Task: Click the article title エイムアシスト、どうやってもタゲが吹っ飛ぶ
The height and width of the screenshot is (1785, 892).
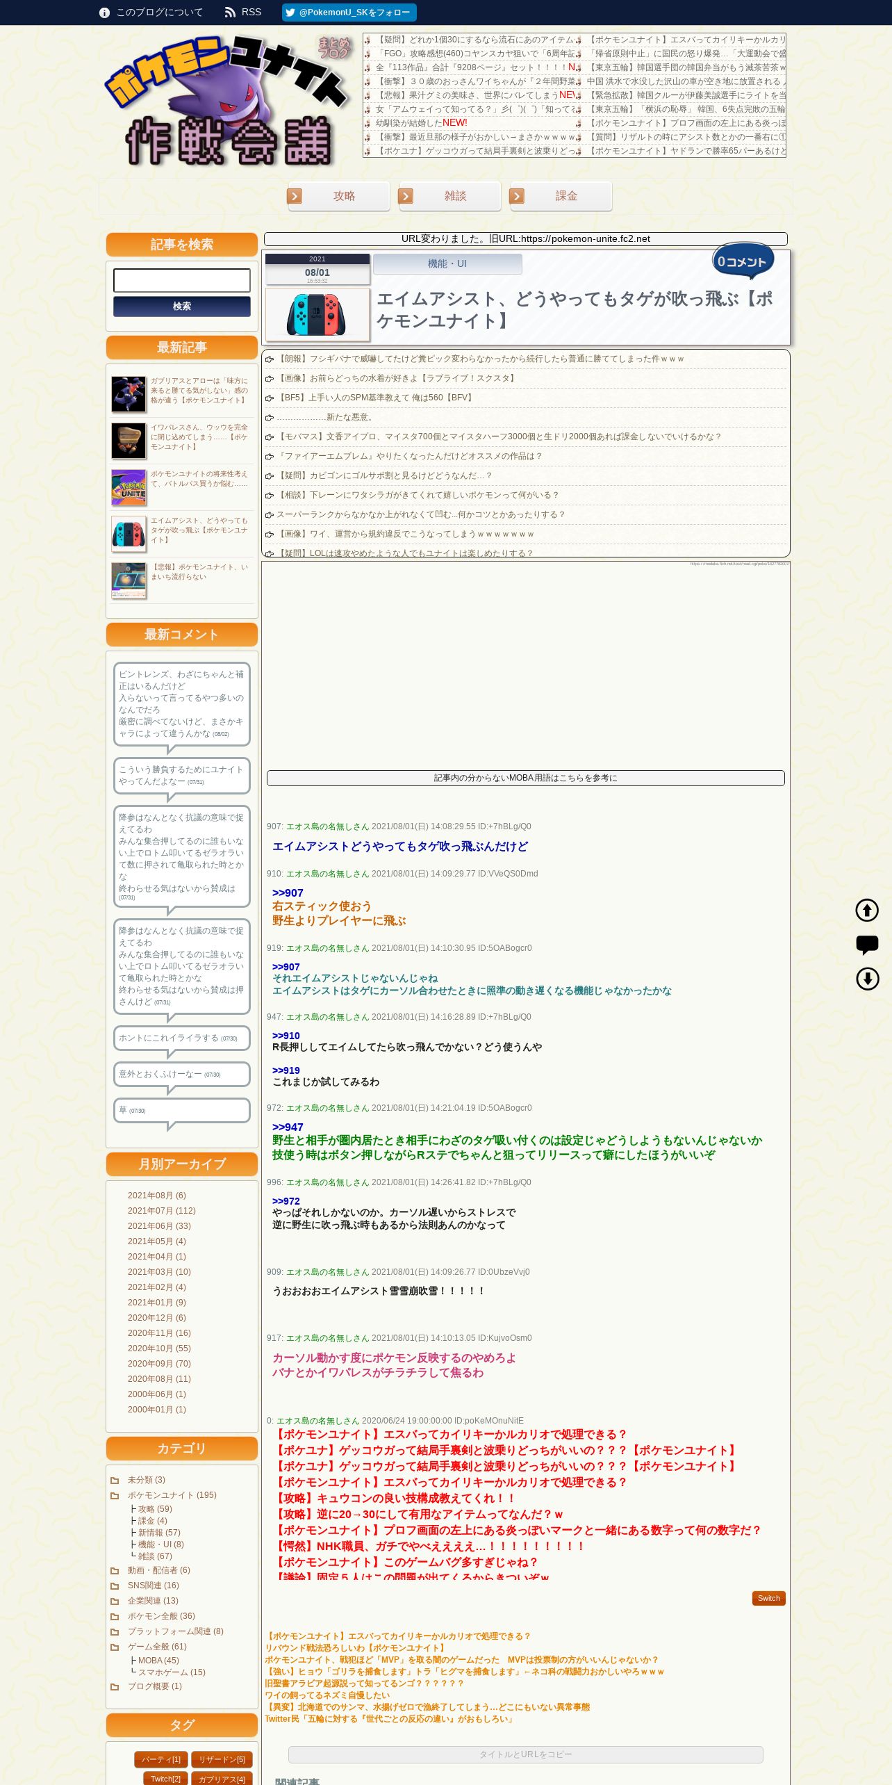Action: point(574,309)
